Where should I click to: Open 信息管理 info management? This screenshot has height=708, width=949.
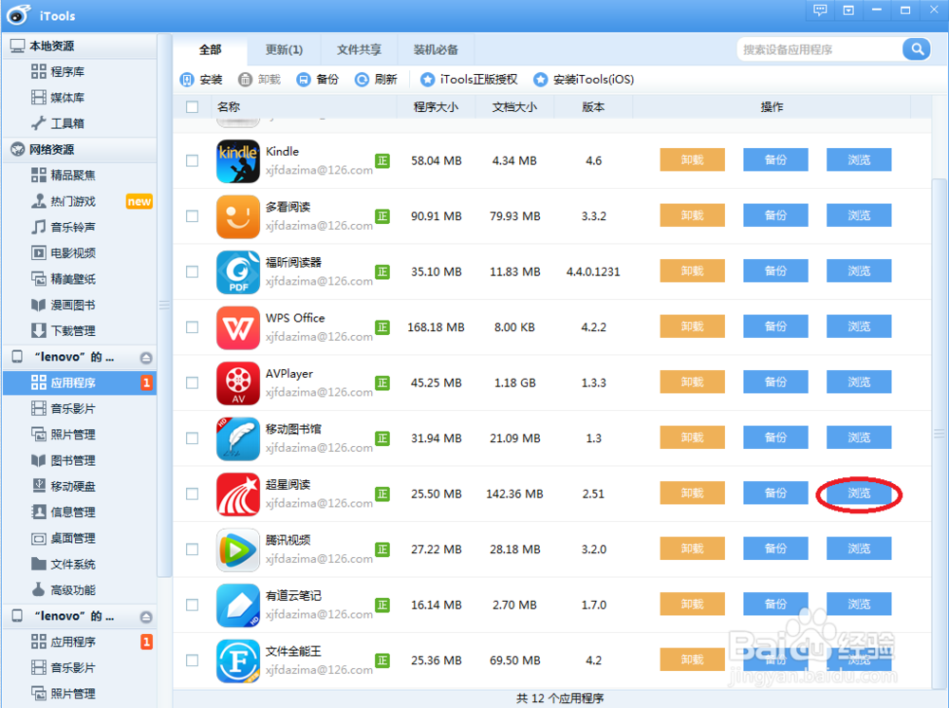[72, 512]
